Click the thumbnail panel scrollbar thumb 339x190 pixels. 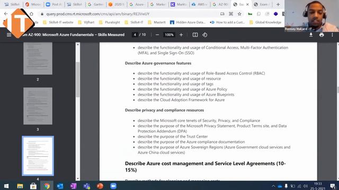click(x=78, y=80)
